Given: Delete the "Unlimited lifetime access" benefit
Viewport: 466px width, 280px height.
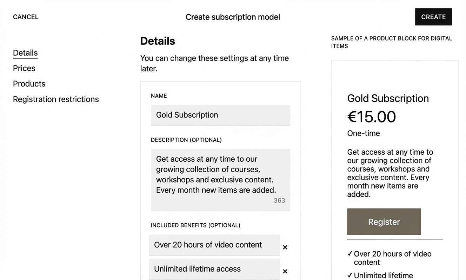Looking at the screenshot, I should click(285, 271).
